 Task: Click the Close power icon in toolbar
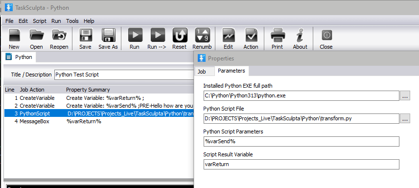[x=326, y=35]
